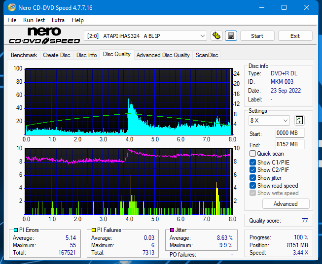Screen dimensions: 322x264
Task: Open the Run Test menu
Action: [34, 20]
